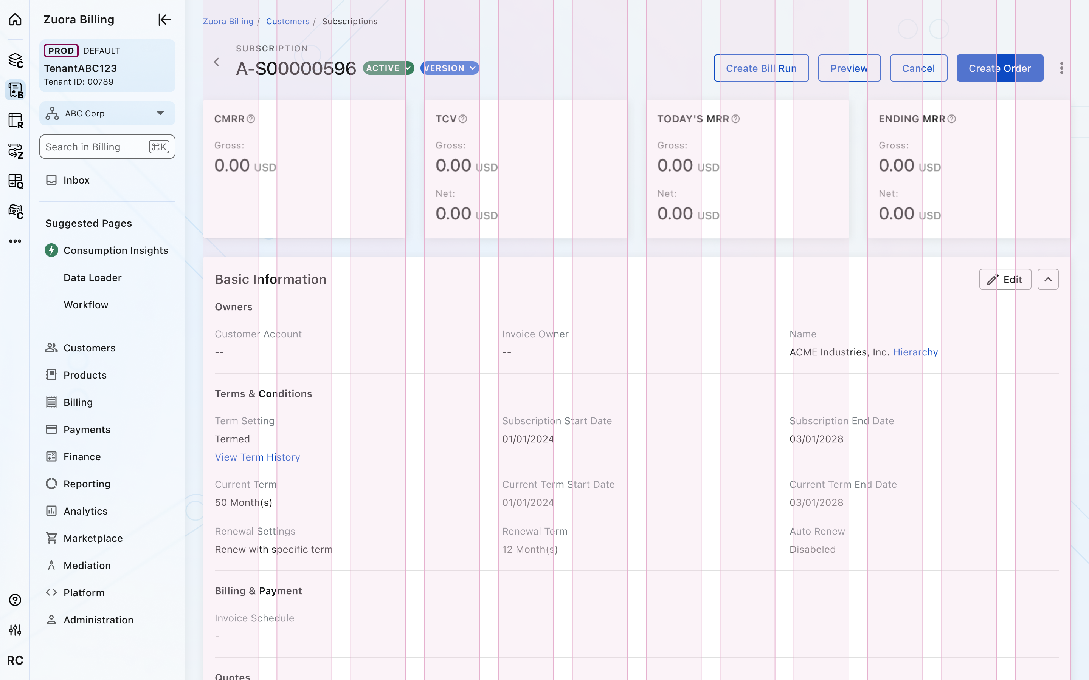Open the settings sliders icon
The height and width of the screenshot is (680, 1089).
coord(15,630)
